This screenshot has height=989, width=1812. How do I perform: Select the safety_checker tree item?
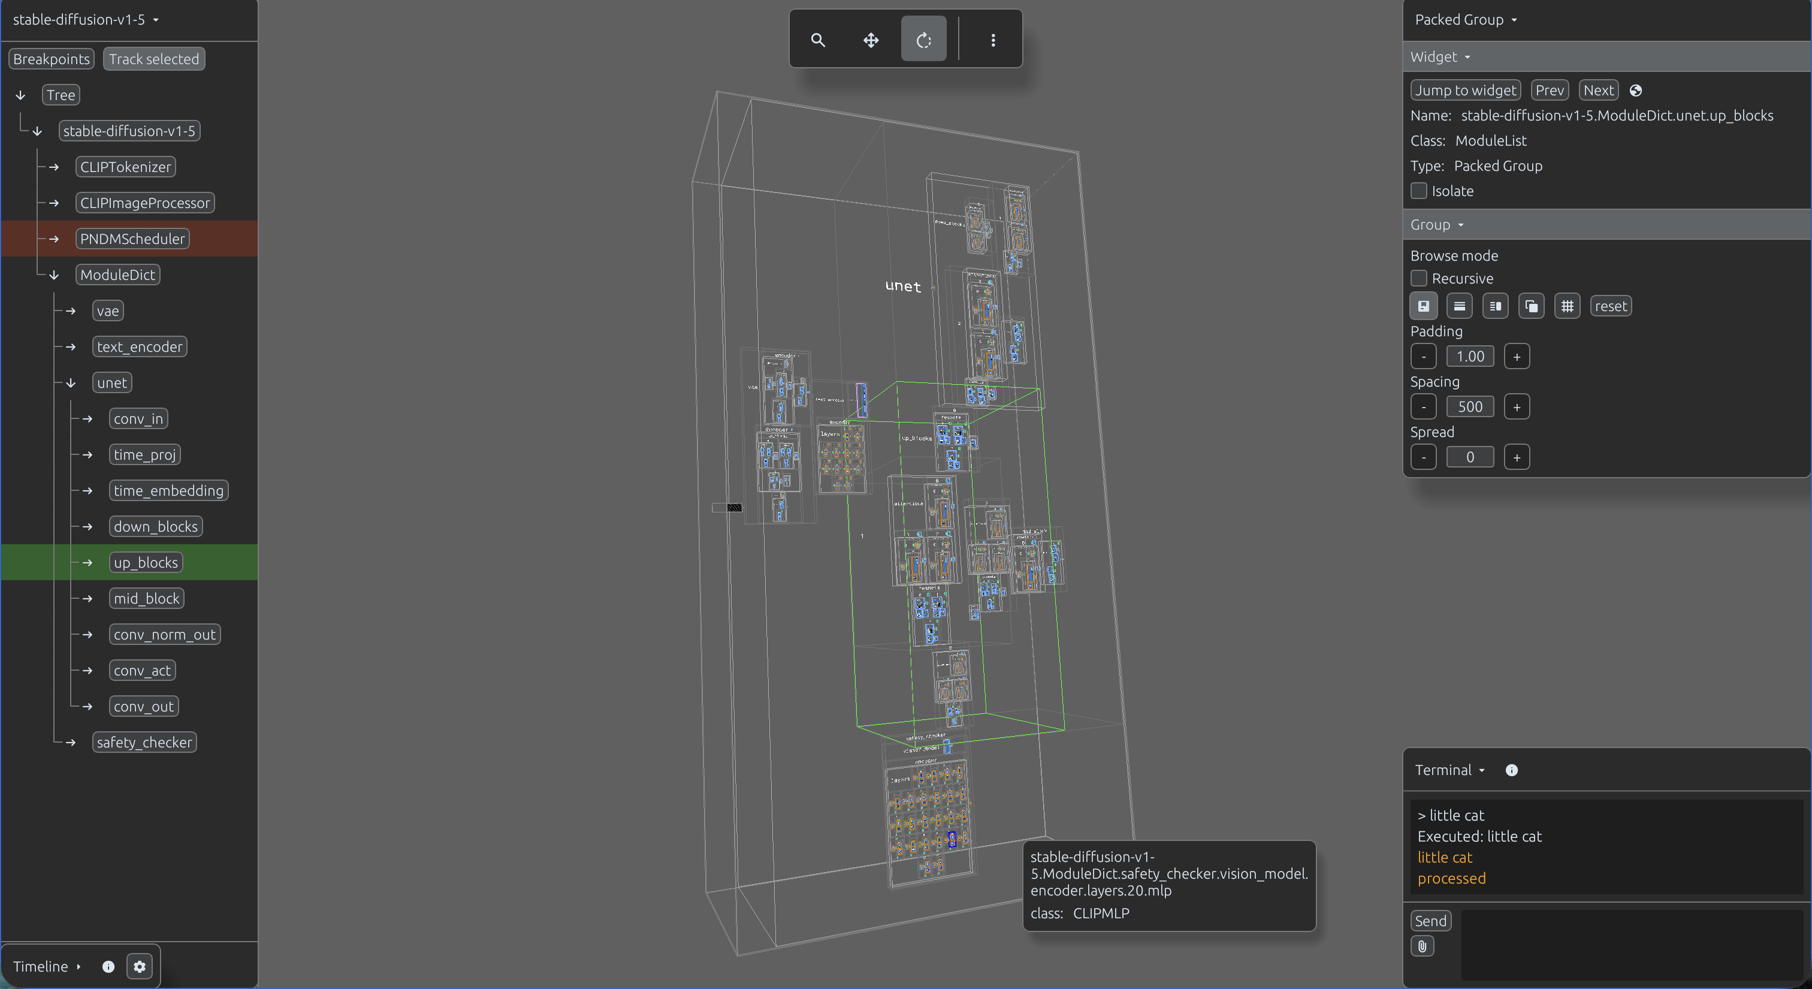point(144,743)
